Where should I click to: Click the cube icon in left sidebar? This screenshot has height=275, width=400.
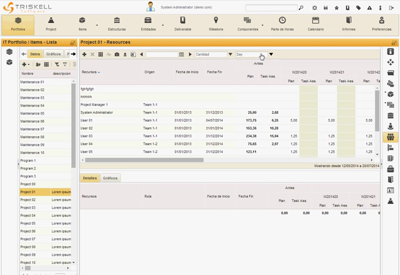click(9, 62)
